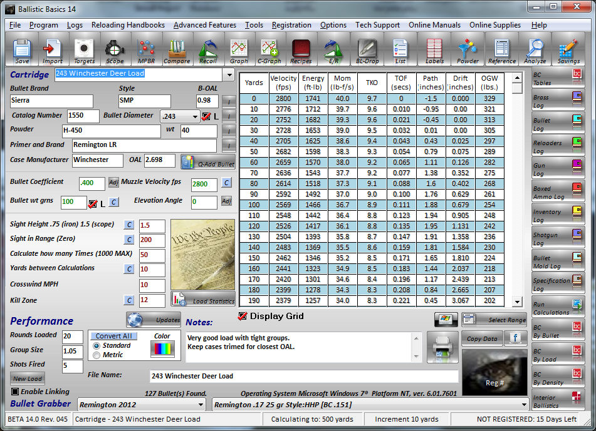Open the Reloading Handbooks menu
The height and width of the screenshot is (431, 596).
click(128, 25)
